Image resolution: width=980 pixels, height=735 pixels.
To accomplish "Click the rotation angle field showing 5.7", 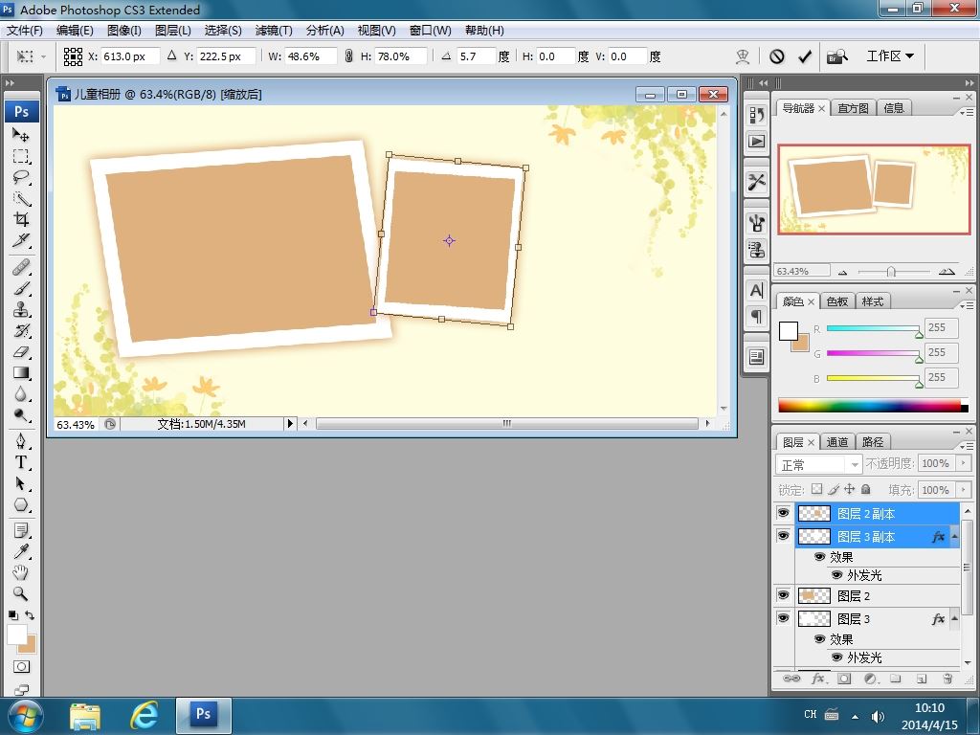I will tap(474, 56).
